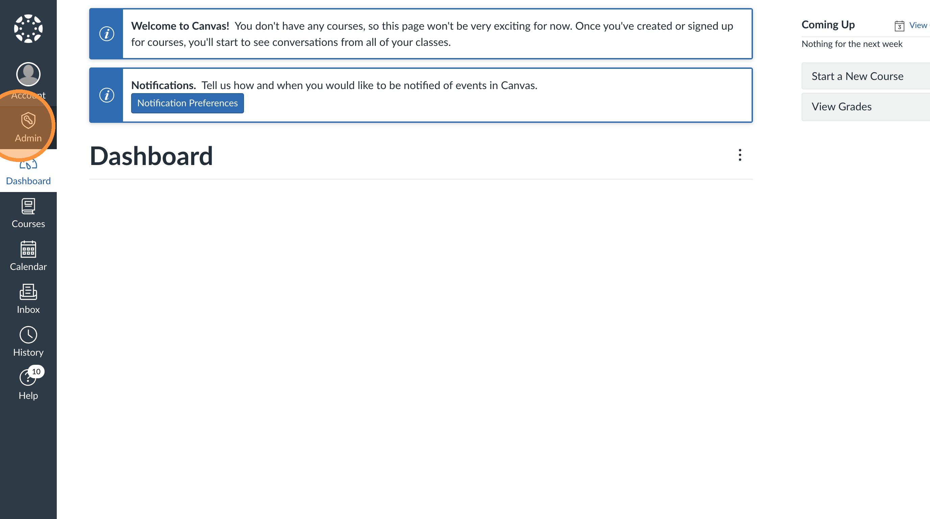The height and width of the screenshot is (519, 930).
Task: Click Start a New Course button
Action: pyautogui.click(x=865, y=76)
